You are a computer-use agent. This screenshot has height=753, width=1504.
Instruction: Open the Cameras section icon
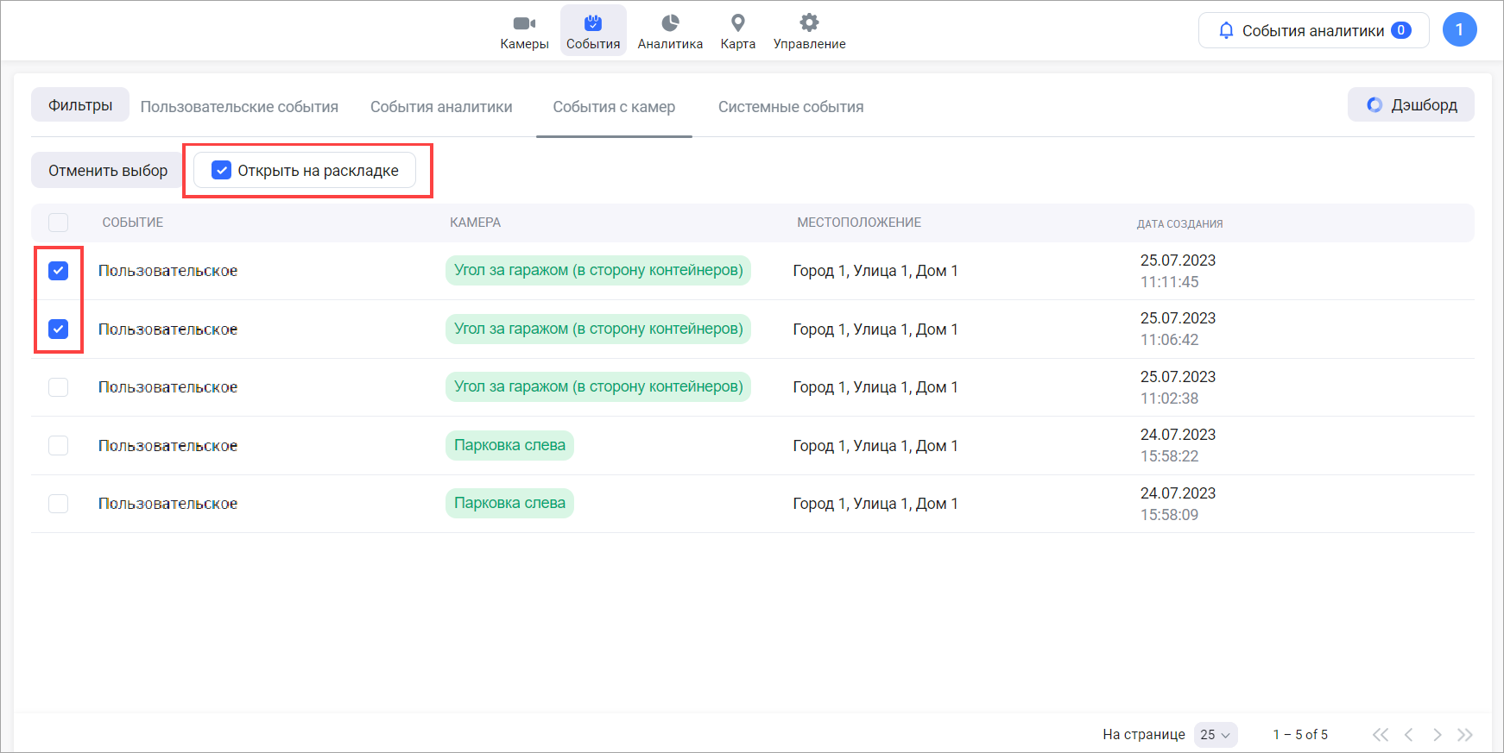point(524,23)
